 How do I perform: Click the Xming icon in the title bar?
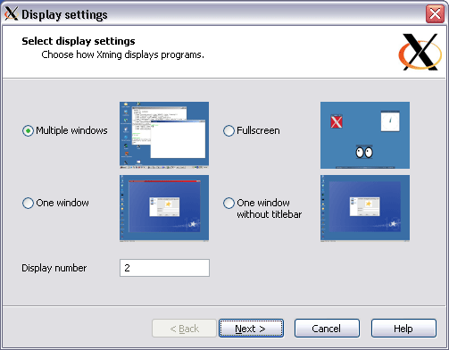coord(12,13)
